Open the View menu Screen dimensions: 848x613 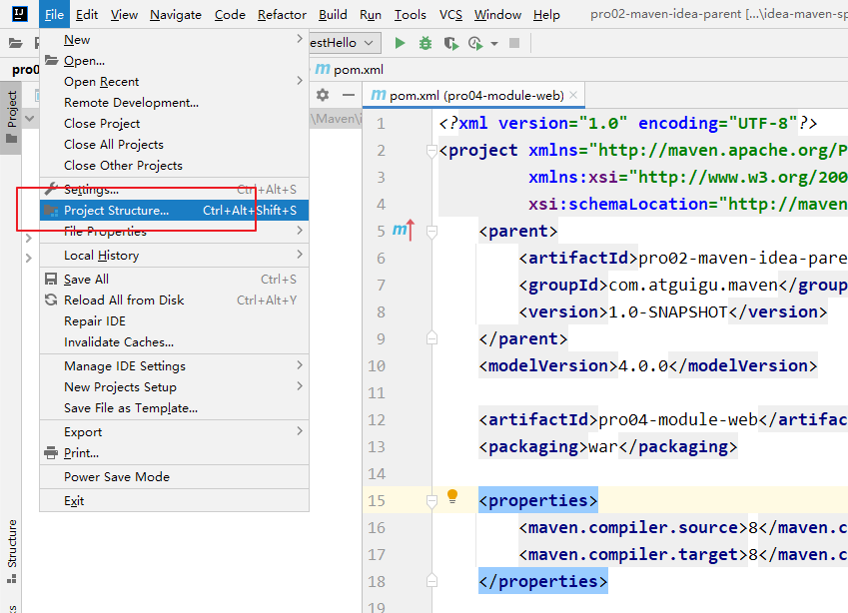(x=124, y=15)
